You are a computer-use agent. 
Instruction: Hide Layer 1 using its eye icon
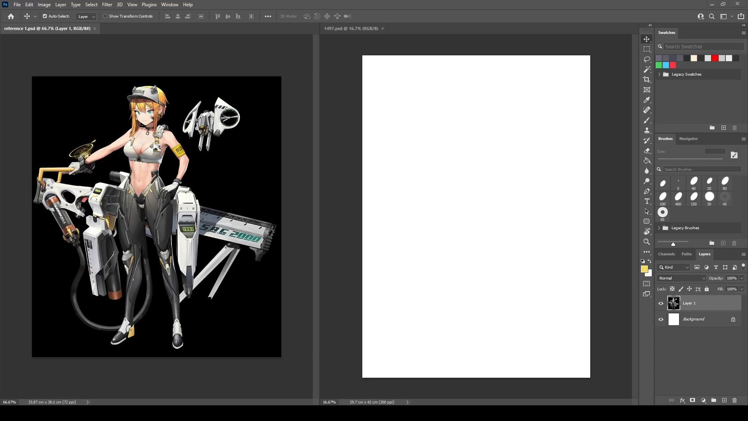point(661,303)
